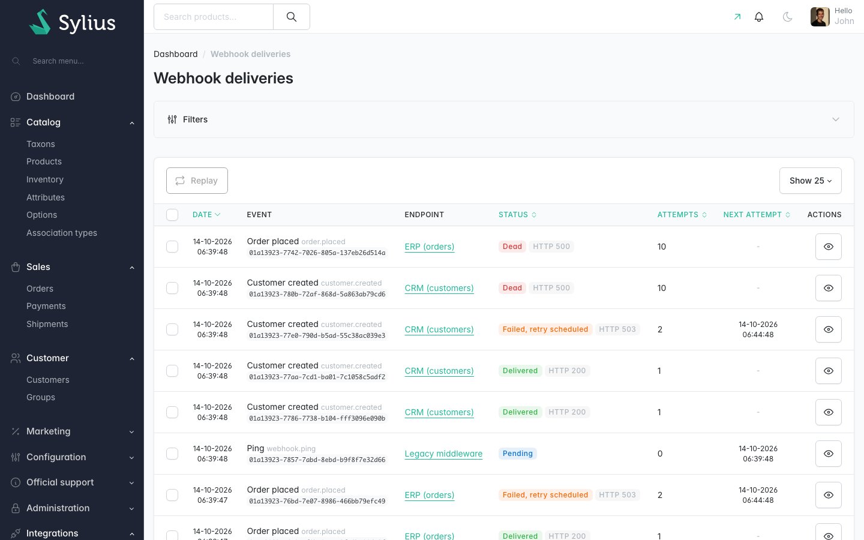This screenshot has width=864, height=540.
Task: Check the Ping webhook.ping row checkbox
Action: coord(172,454)
